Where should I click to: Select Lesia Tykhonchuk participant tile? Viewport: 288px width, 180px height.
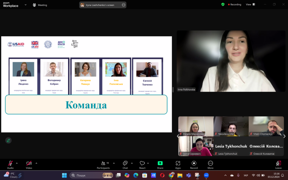(231, 146)
